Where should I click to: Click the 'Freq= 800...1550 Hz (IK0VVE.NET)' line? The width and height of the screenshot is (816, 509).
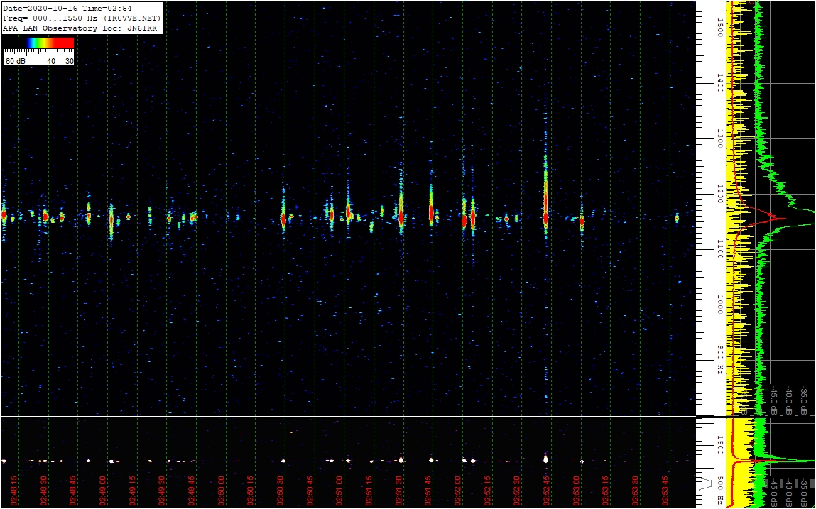82,18
